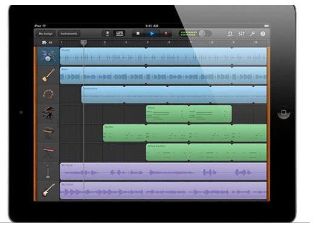Adjust the master volume slider knob
This screenshot has width=316, height=229.
tap(202, 33)
